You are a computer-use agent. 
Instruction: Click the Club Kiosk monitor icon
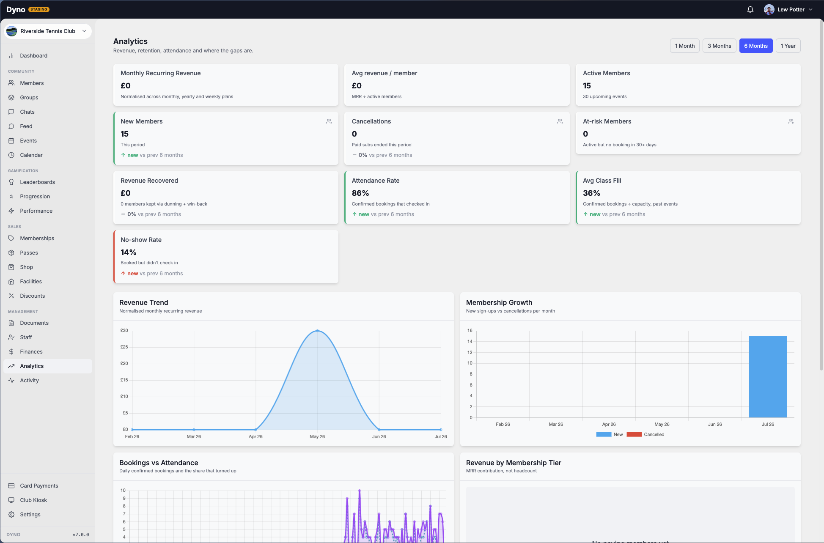tap(11, 500)
